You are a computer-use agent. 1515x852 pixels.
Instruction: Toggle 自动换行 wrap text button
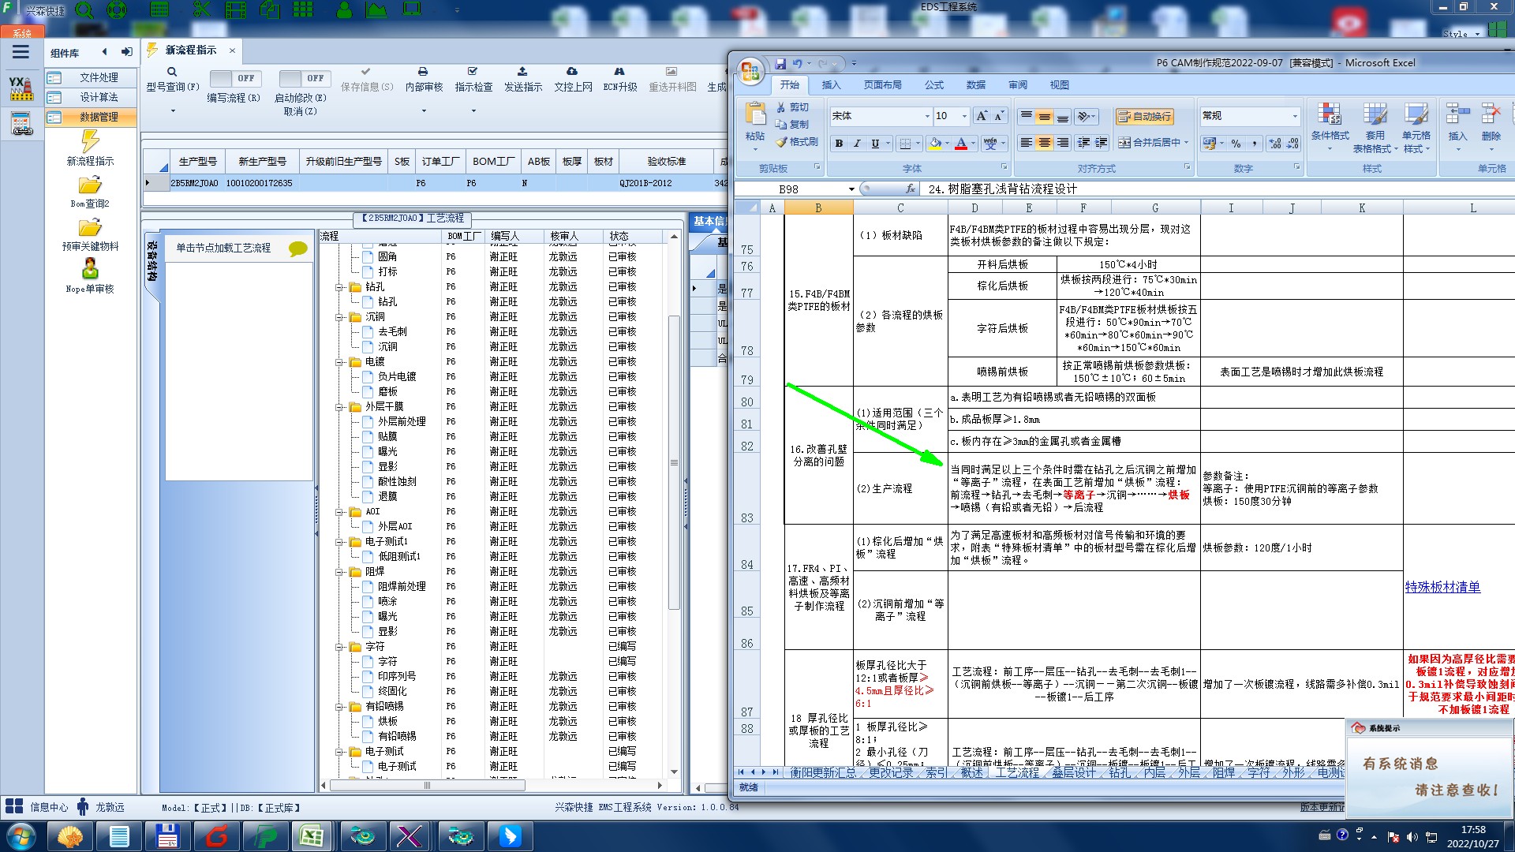tap(1145, 117)
